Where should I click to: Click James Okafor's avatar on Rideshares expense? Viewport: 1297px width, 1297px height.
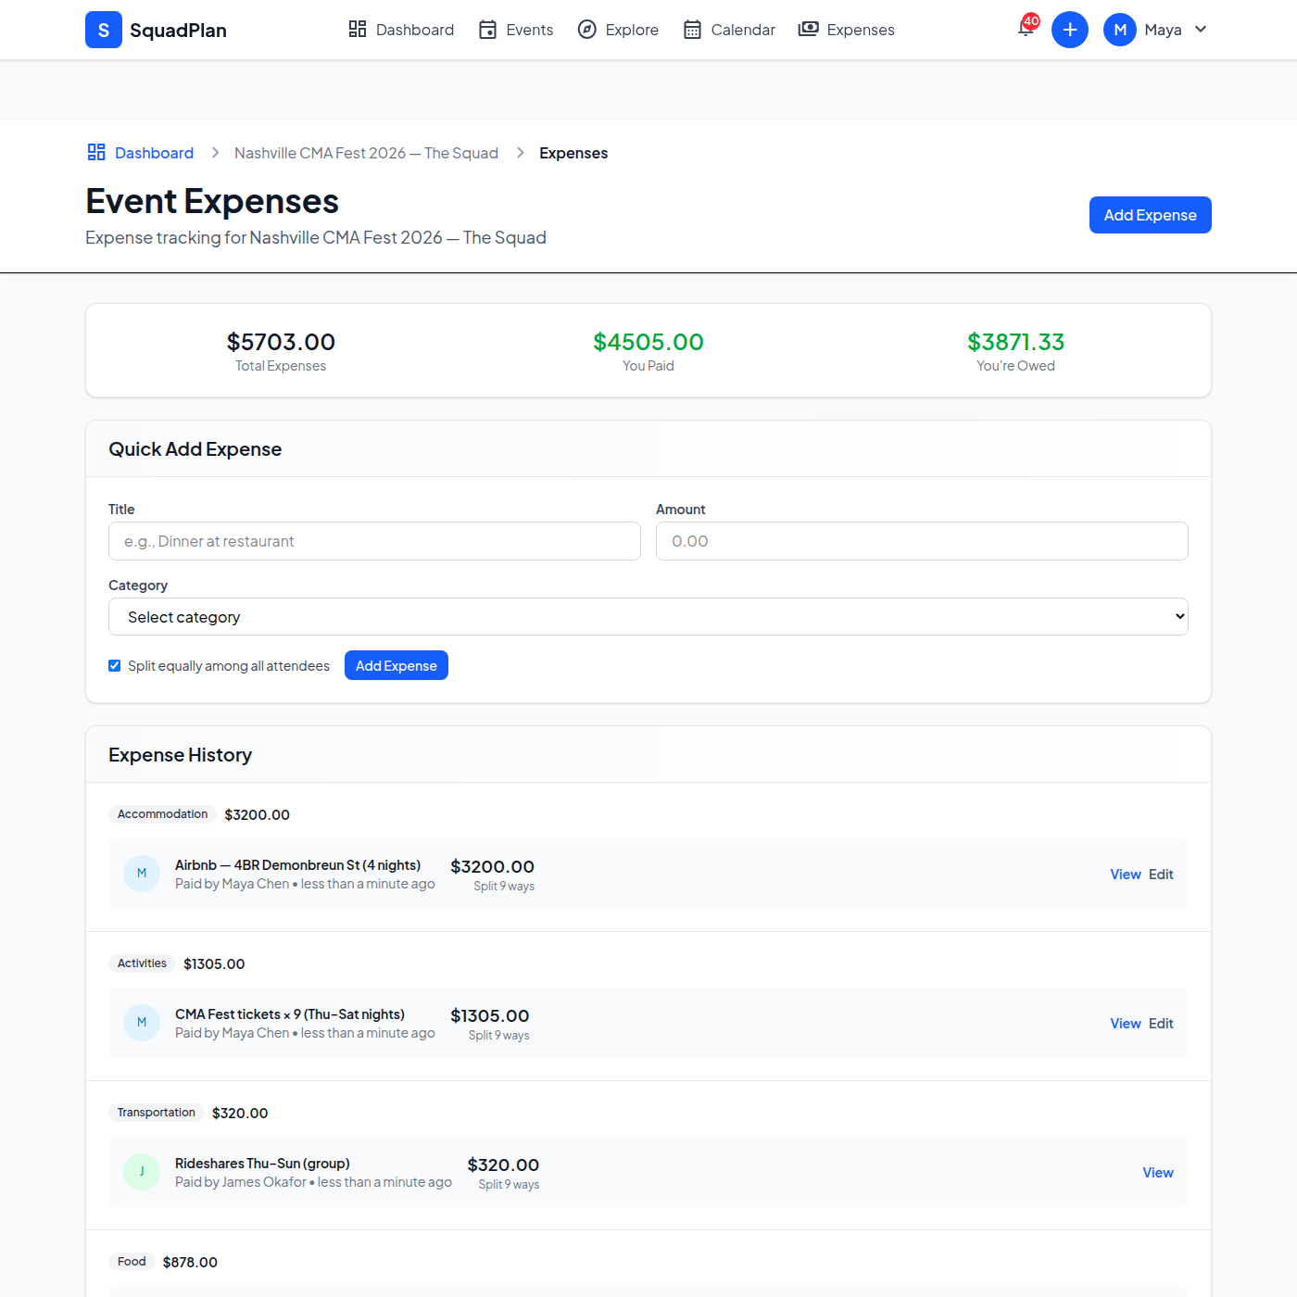[141, 1171]
